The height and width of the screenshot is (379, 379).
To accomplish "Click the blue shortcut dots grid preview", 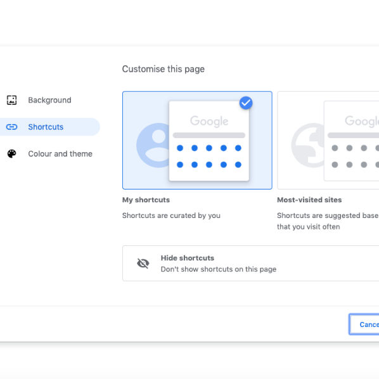I will 209,156.
